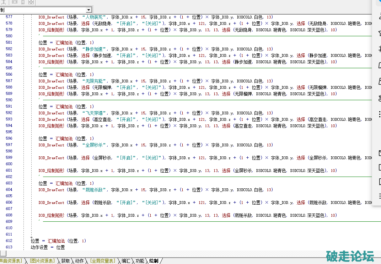Click the make-same-height alignment icon
Viewport: 381px width, 264px height.
click(x=23, y=2)
